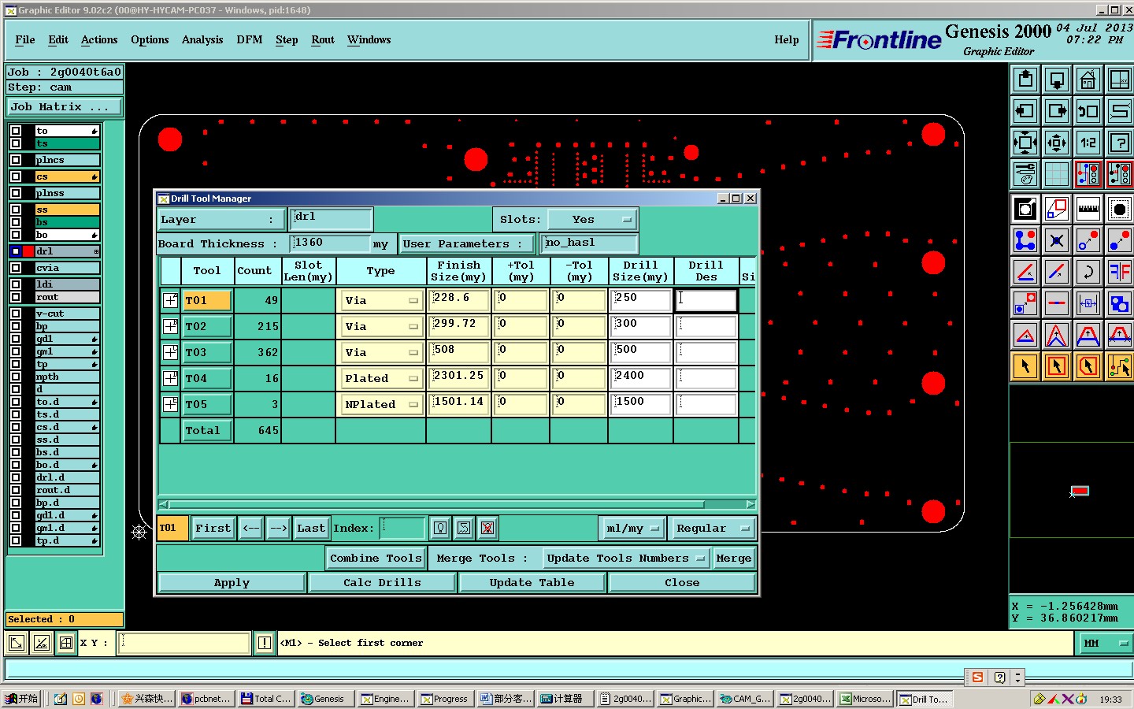Open the NPlated type dropdown for T05
This screenshot has width=1134, height=709.
tap(381, 404)
